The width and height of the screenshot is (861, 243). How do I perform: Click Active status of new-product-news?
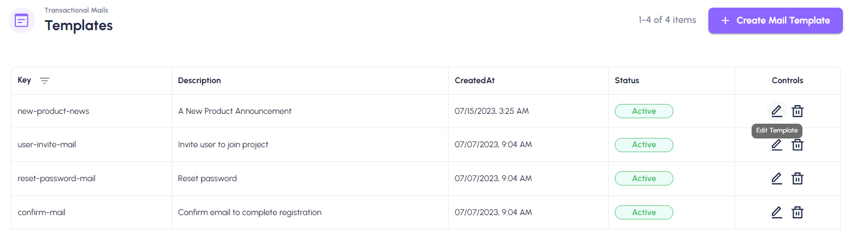pyautogui.click(x=644, y=111)
